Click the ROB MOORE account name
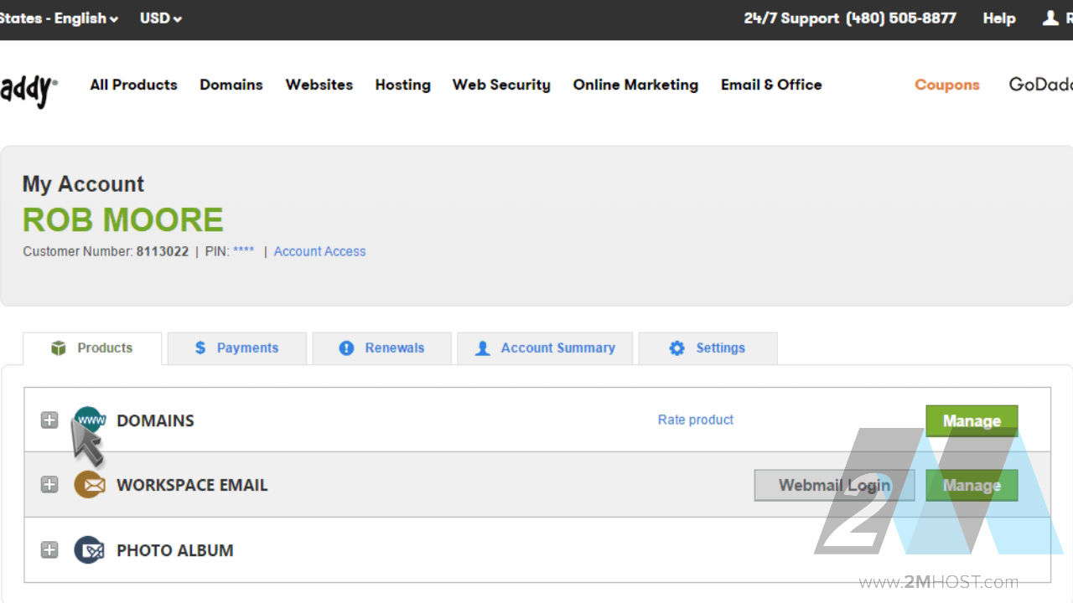 pyautogui.click(x=123, y=219)
